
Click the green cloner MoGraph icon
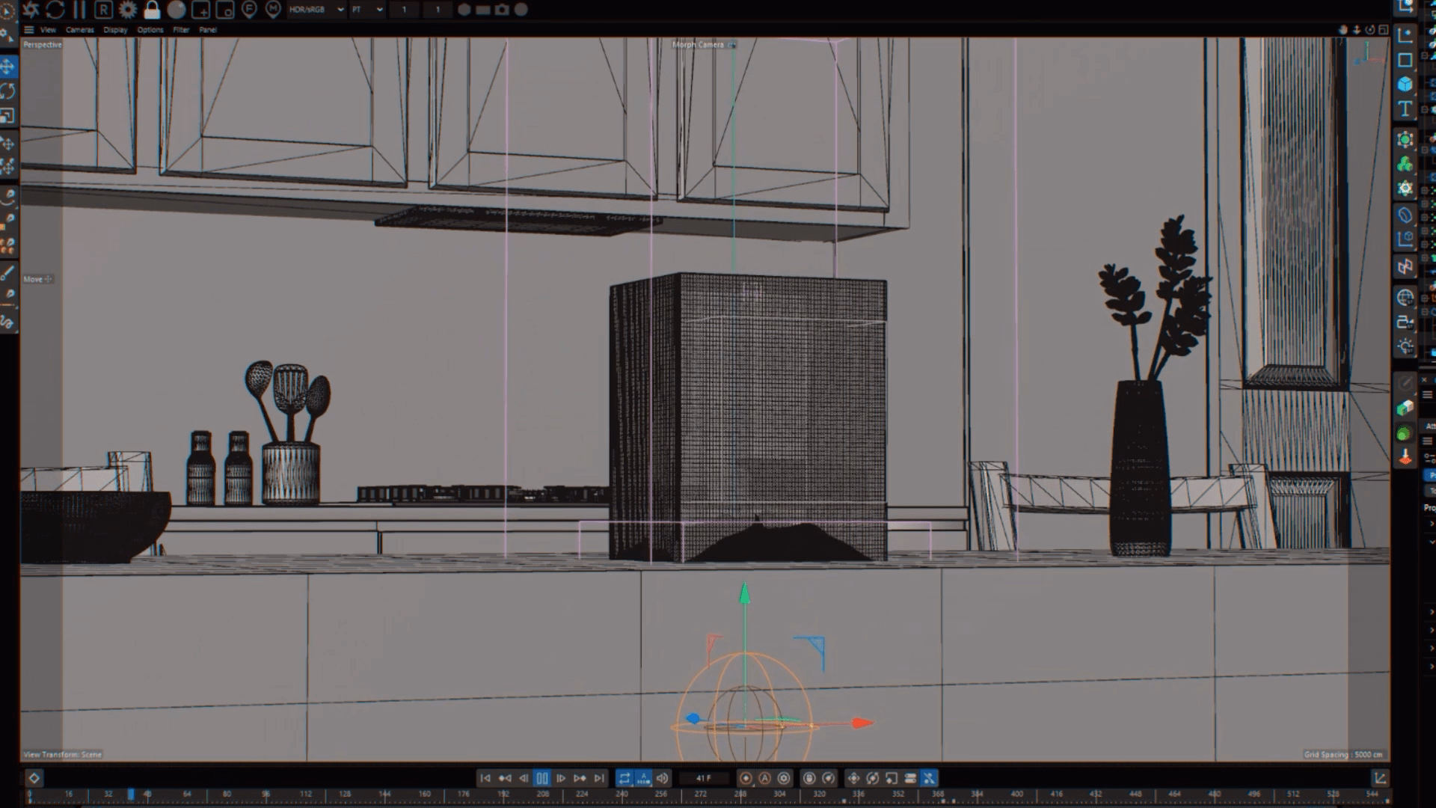(x=1405, y=164)
